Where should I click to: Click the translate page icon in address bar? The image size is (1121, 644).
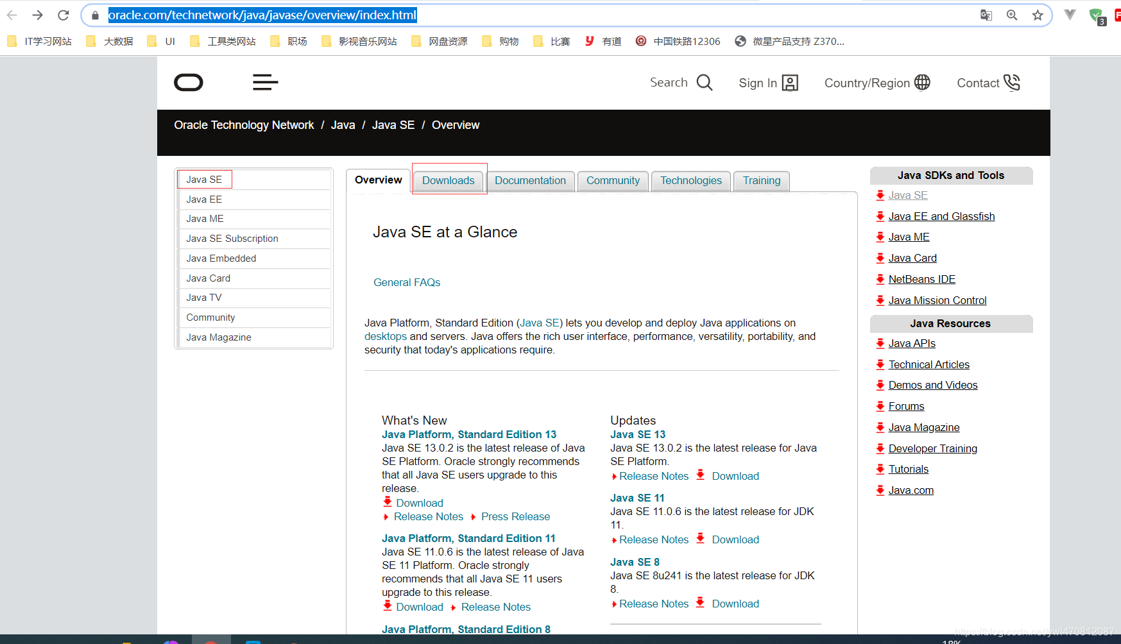(986, 15)
